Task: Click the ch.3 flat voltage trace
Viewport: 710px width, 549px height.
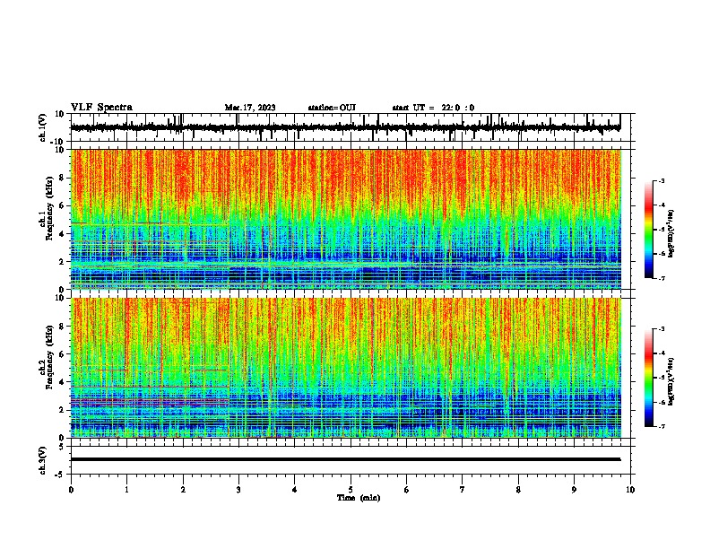Action: tap(345, 459)
